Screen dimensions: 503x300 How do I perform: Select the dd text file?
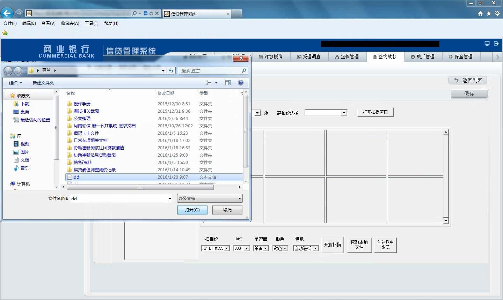tap(154, 177)
